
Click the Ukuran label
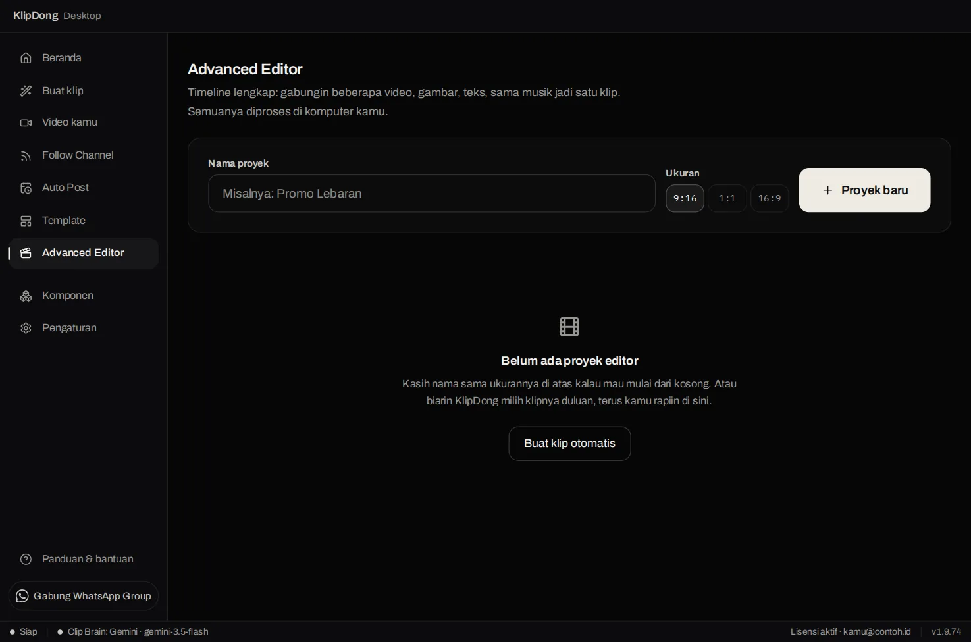pos(683,173)
